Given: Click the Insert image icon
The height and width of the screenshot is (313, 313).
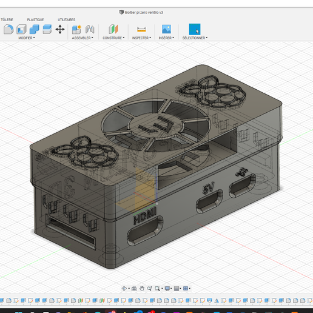Looking at the screenshot, I should 166,29.
